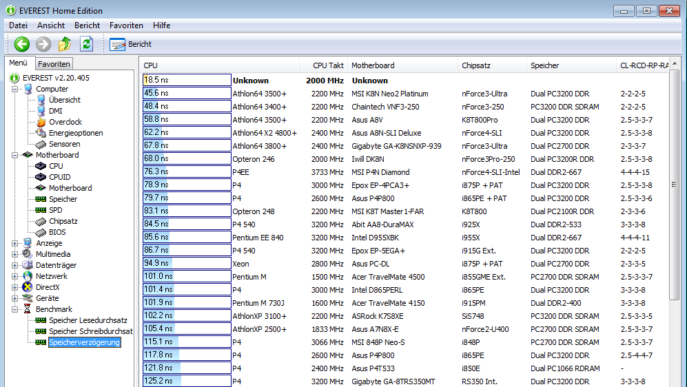This screenshot has width=687, height=387.
Task: Open the Ansicht menu
Action: (51, 25)
